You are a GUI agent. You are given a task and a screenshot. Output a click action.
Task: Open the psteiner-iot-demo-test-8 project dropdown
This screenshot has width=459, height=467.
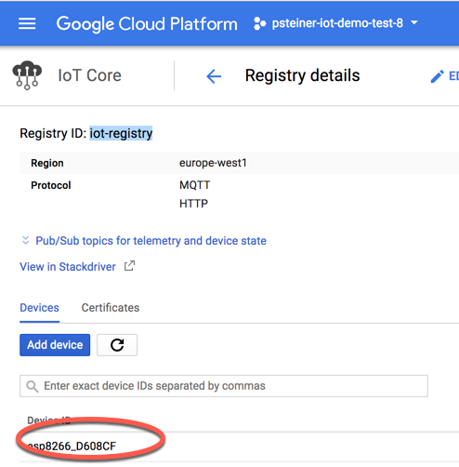(x=345, y=23)
